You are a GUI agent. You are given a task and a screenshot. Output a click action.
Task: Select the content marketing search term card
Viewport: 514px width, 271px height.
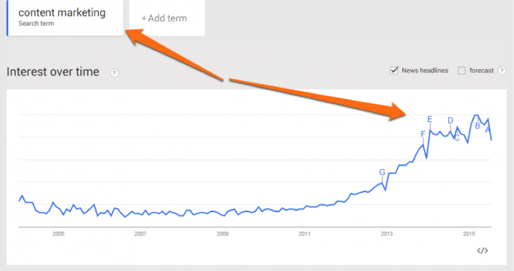pyautogui.click(x=65, y=18)
